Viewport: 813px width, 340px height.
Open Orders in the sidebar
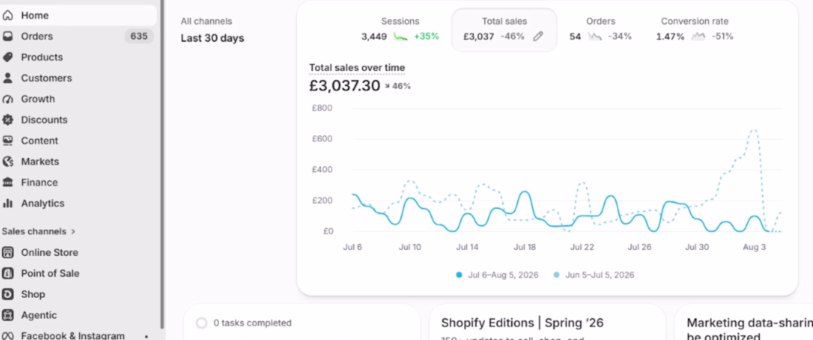[78, 36]
